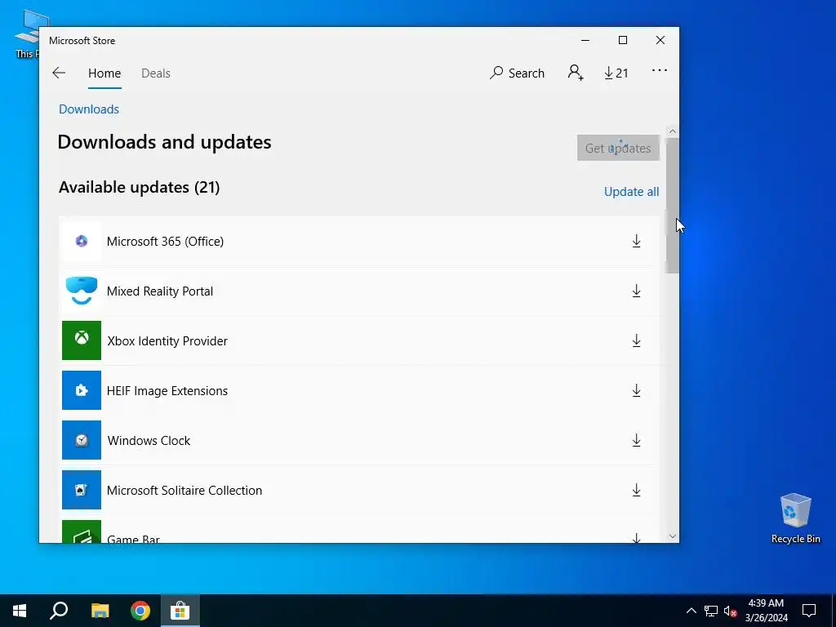This screenshot has width=836, height=627.
Task: Maximize the Microsoft Store window
Action: 623,41
